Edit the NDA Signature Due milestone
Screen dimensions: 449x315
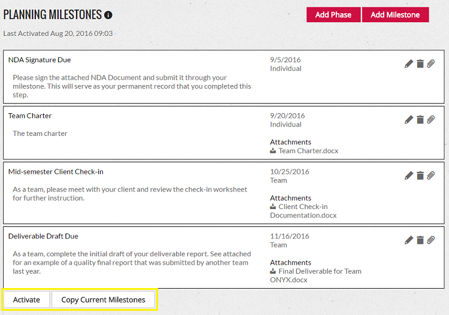tap(409, 63)
